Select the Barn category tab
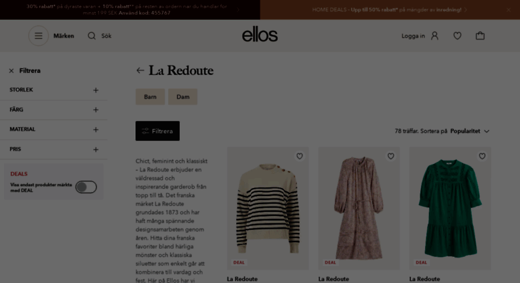The width and height of the screenshot is (520, 283). coord(150,97)
